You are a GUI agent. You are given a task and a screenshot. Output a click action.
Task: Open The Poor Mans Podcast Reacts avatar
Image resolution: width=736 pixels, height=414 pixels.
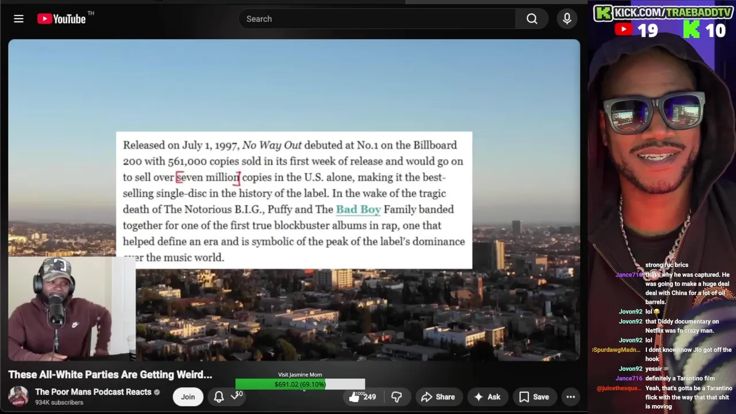coord(18,396)
